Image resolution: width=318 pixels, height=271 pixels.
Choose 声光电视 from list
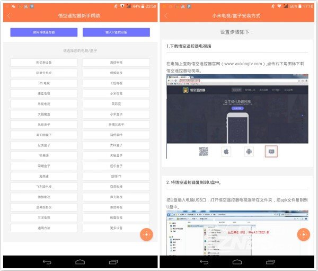tap(116, 197)
